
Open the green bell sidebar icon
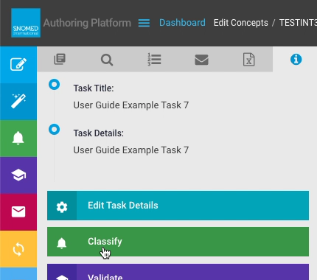click(x=18, y=139)
